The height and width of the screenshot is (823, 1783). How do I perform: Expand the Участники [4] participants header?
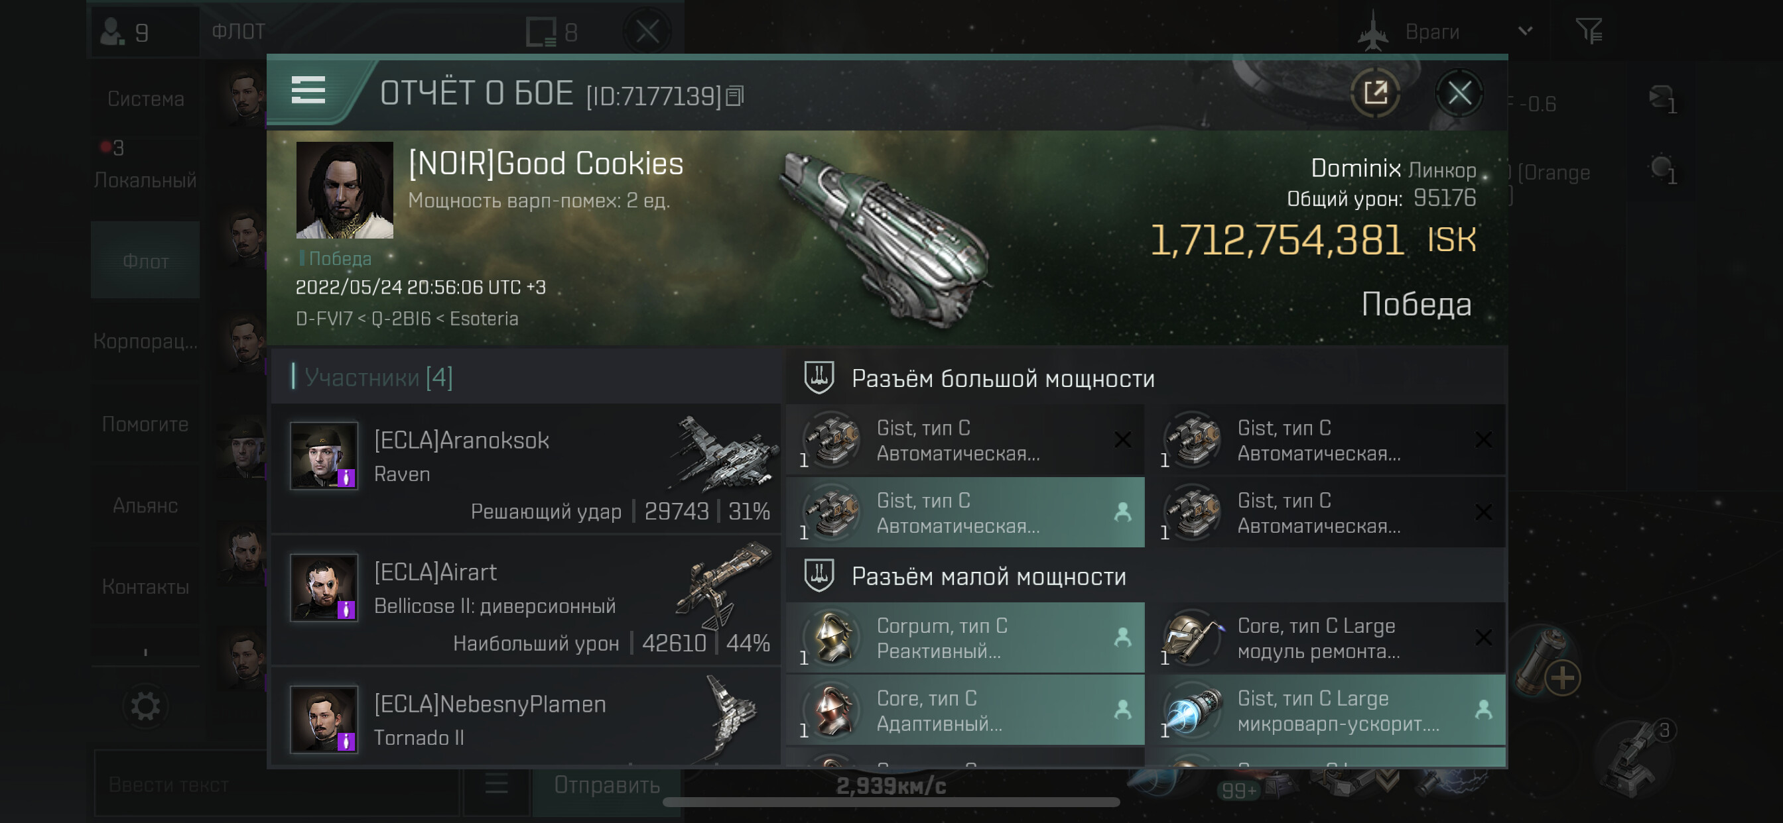[x=379, y=377]
